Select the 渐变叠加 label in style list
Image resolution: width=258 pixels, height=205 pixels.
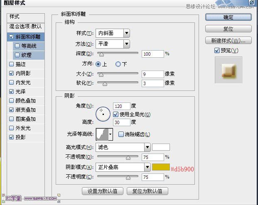25,110
